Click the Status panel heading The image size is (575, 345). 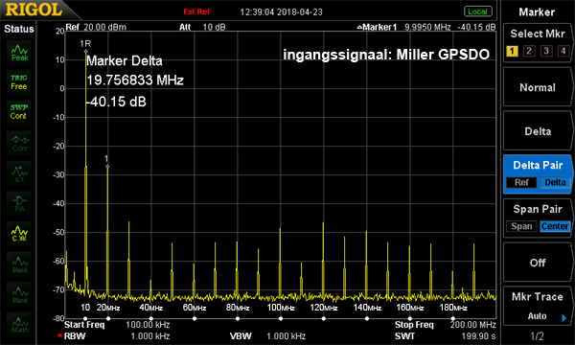19,29
